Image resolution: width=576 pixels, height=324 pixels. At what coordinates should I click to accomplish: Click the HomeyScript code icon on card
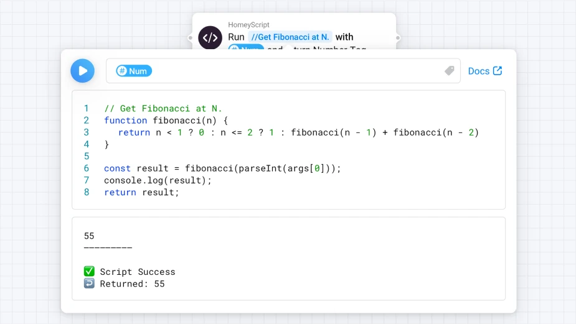(x=210, y=37)
